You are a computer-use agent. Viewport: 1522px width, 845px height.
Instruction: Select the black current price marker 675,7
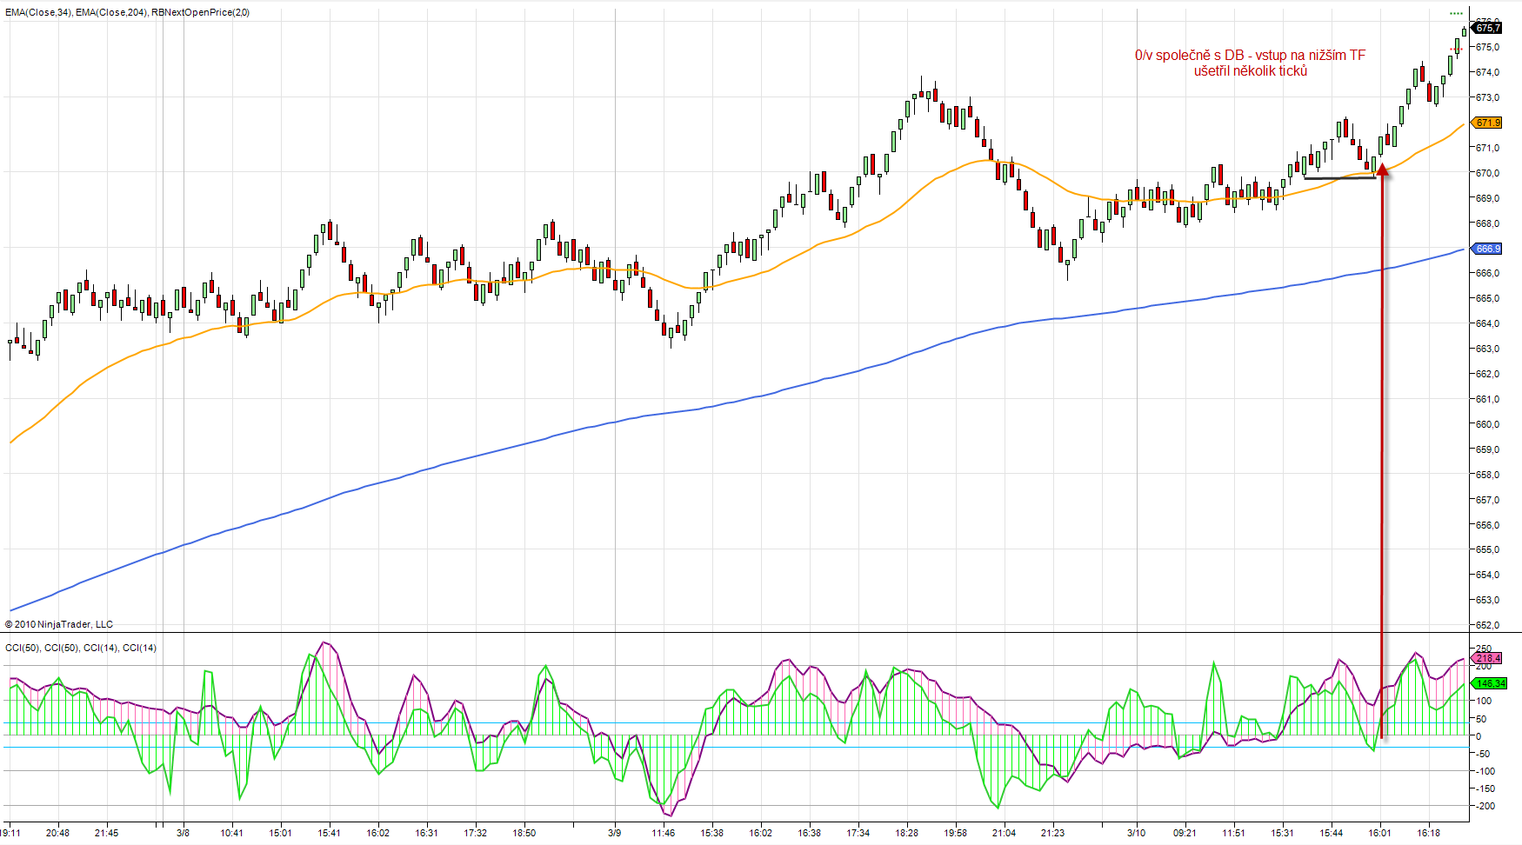click(1488, 28)
